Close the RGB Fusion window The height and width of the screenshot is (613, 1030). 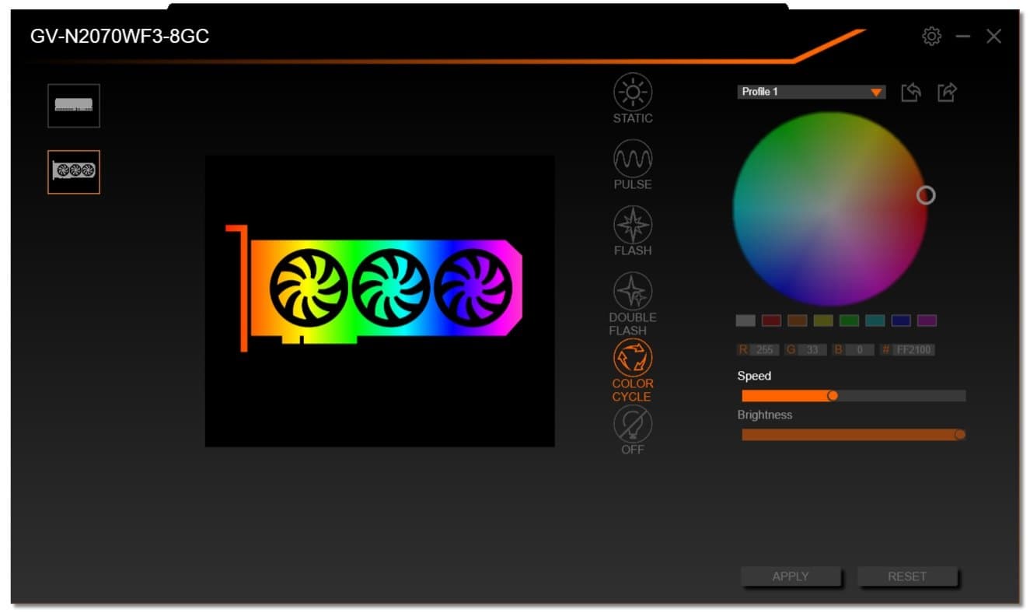click(x=993, y=36)
